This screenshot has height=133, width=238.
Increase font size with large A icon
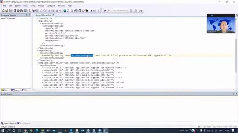[x=105, y=11]
